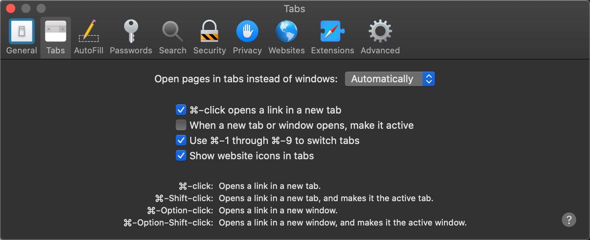The height and width of the screenshot is (240, 590).
Task: Select the Tabs toolbar label
Action: 55,50
